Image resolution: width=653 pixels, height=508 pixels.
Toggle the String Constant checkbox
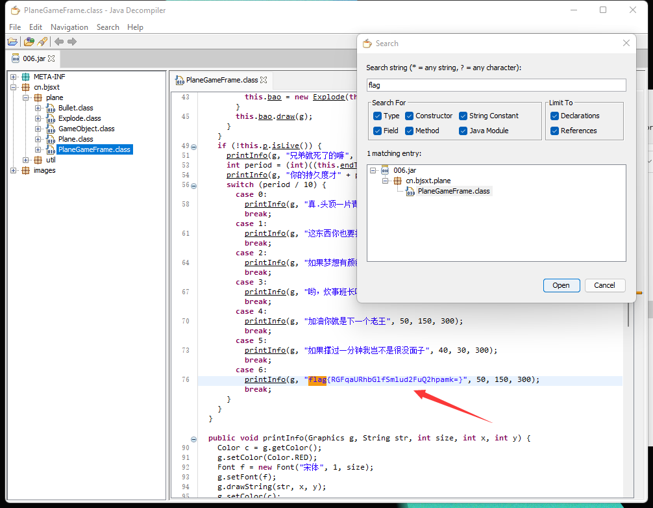(x=463, y=116)
